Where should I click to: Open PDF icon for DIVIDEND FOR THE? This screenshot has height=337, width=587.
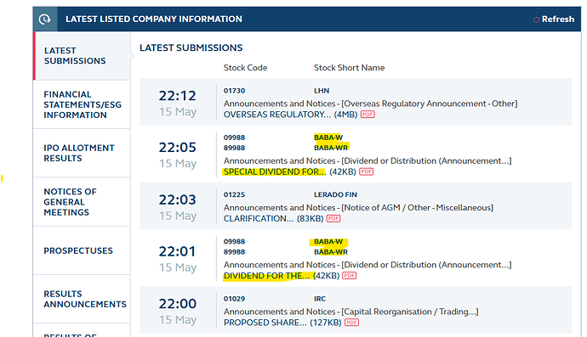click(350, 275)
